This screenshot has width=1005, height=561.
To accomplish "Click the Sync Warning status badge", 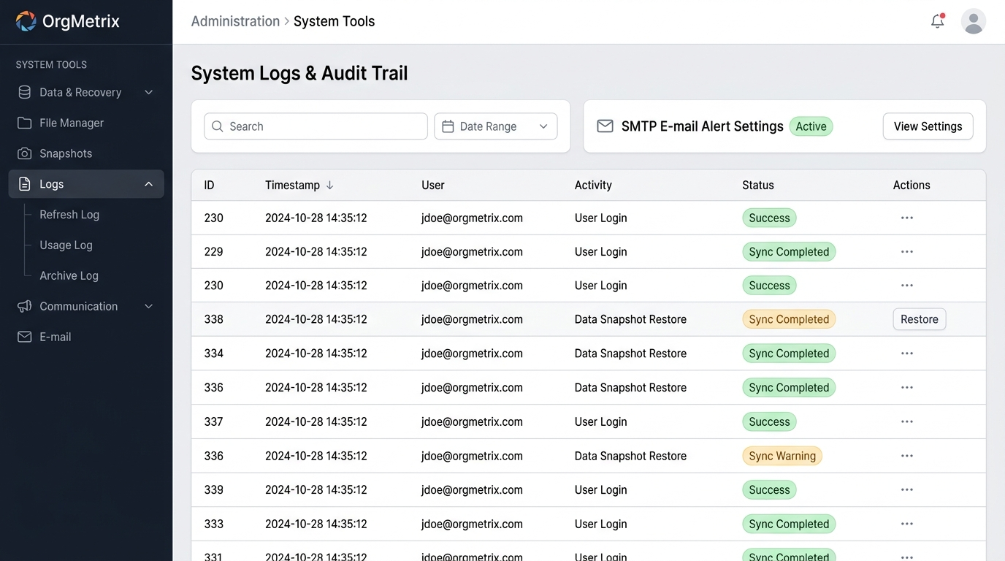I will coord(782,456).
